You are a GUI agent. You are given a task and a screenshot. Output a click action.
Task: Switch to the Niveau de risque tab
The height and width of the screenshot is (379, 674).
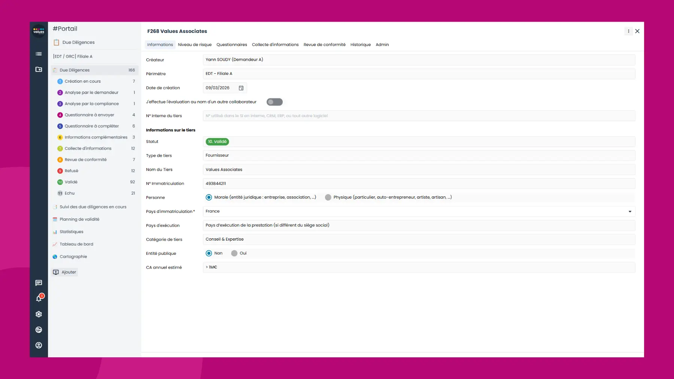tap(194, 45)
